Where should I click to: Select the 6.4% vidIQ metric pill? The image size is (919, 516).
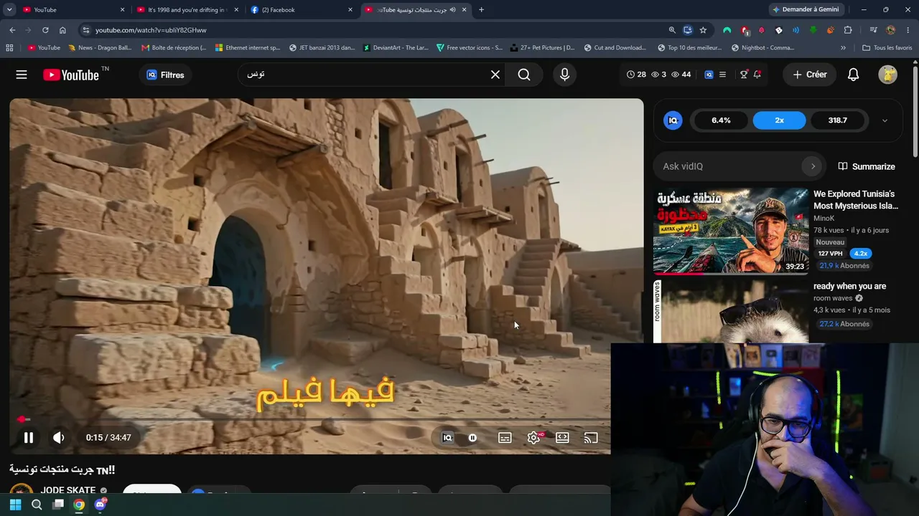[721, 120]
